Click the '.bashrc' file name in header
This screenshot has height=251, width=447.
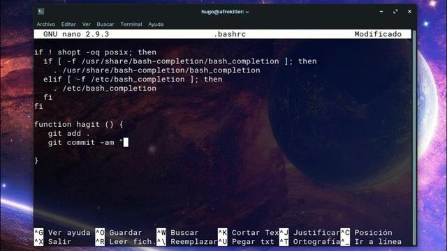230,34
